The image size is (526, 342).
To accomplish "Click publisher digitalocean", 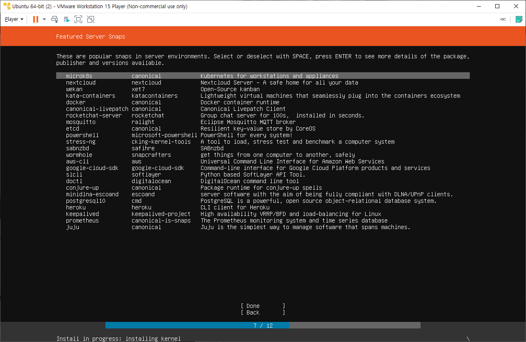I will click(151, 181).
